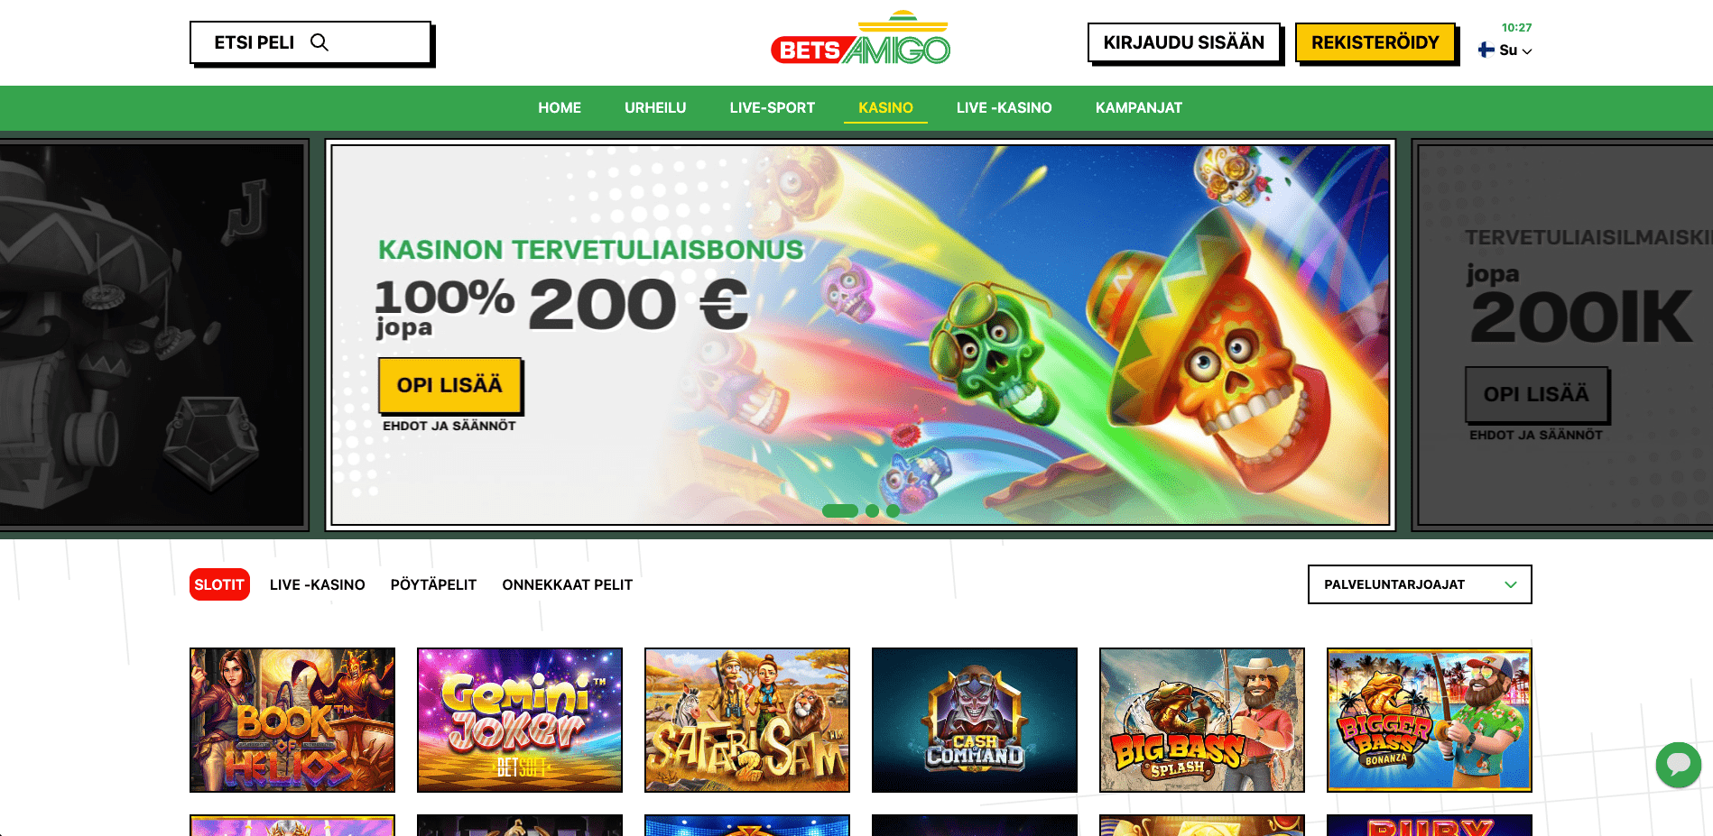The width and height of the screenshot is (1713, 836).
Task: Launch the Gemini Joker slot
Action: coord(520,720)
